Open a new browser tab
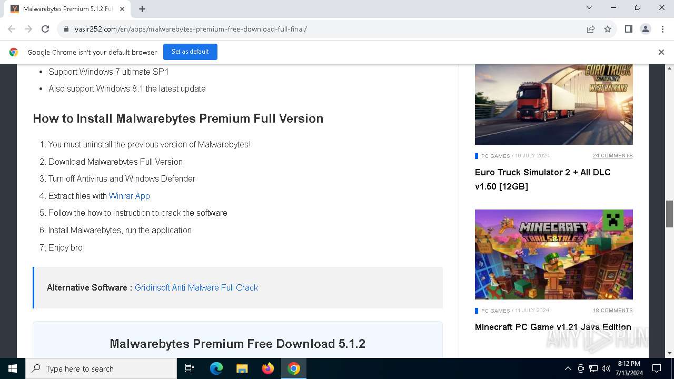The image size is (674, 379). pyautogui.click(x=142, y=9)
